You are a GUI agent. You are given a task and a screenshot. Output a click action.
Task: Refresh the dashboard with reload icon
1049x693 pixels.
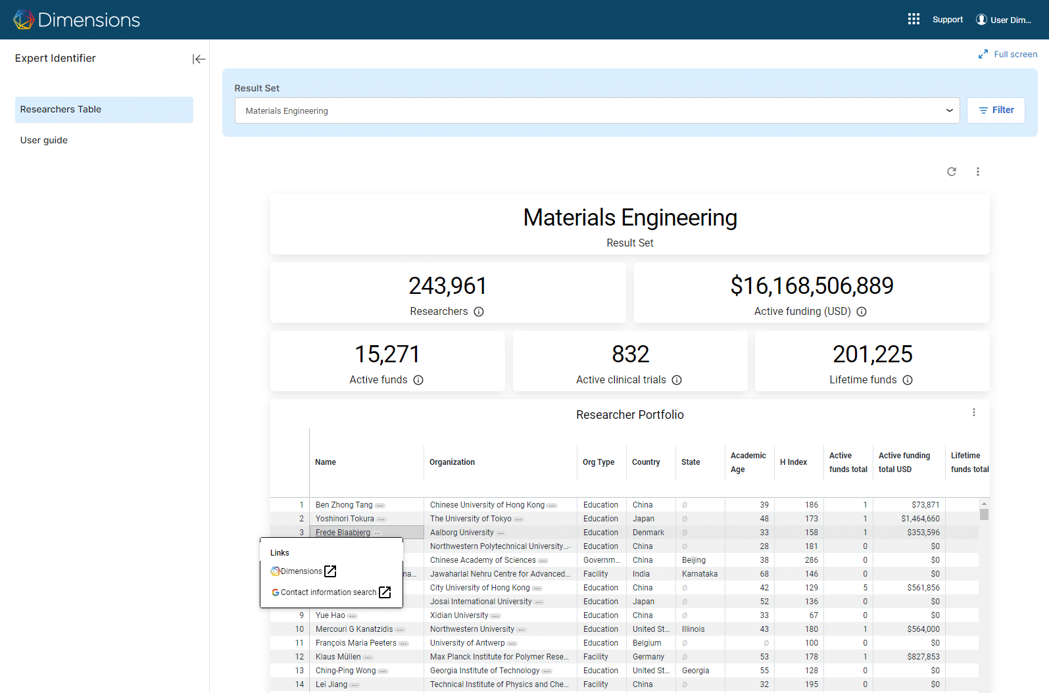951,172
